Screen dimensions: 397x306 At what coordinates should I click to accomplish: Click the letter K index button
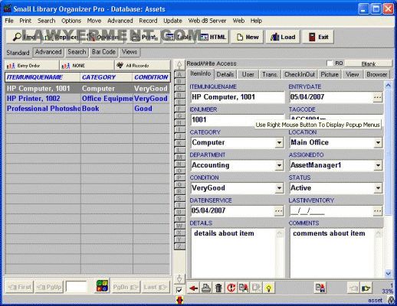point(179,143)
